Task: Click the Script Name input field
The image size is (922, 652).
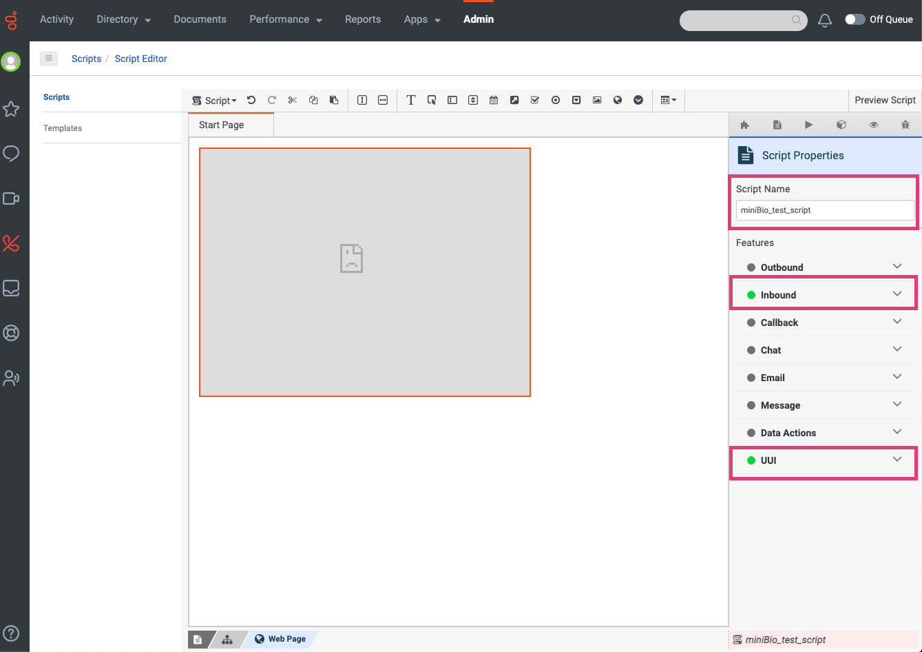Action: pos(824,210)
